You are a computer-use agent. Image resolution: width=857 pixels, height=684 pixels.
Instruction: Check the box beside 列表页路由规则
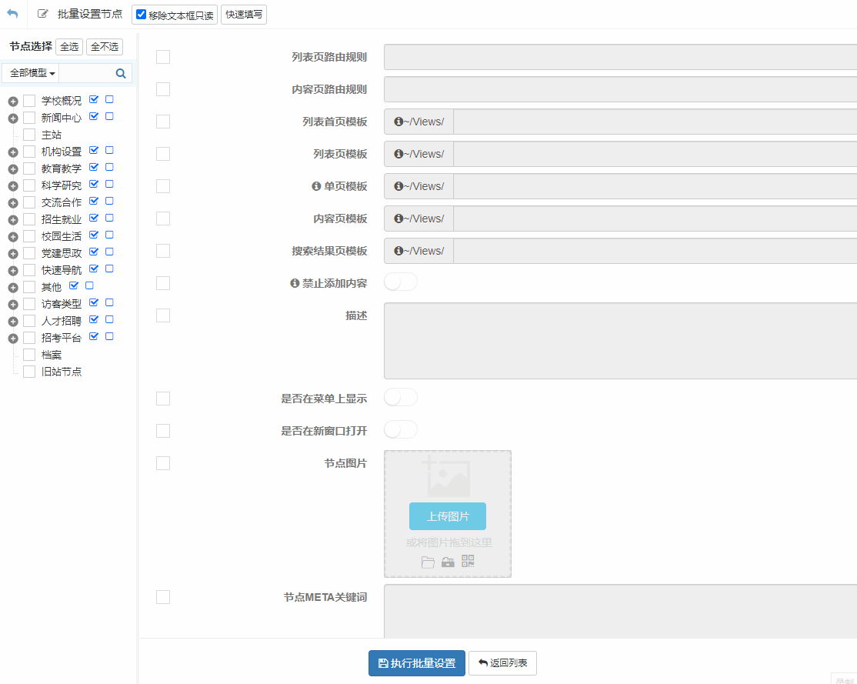pos(163,57)
